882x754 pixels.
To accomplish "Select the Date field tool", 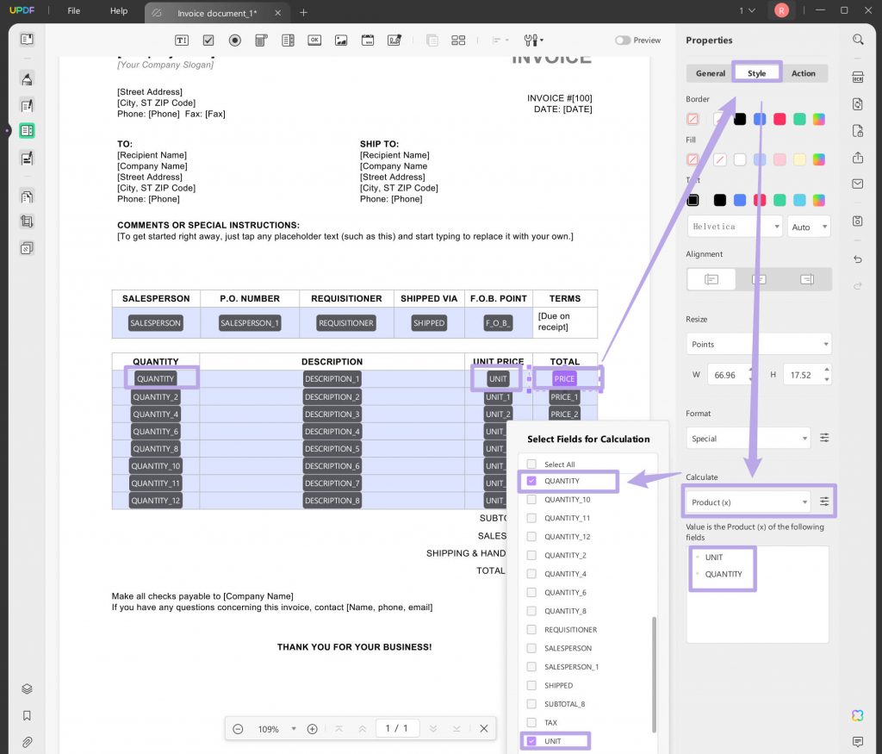I will pyautogui.click(x=368, y=40).
